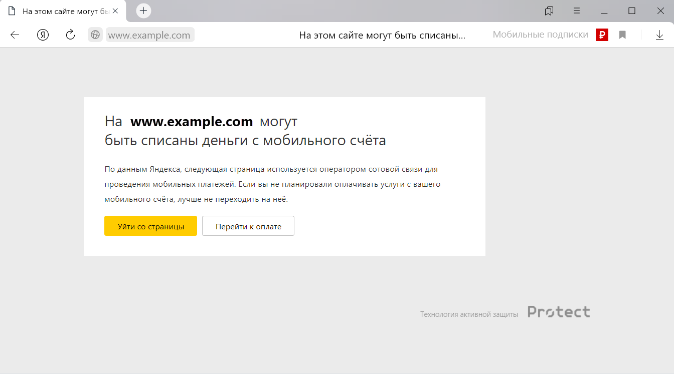Go back with the back arrow
This screenshot has height=374, width=674.
pyautogui.click(x=15, y=35)
